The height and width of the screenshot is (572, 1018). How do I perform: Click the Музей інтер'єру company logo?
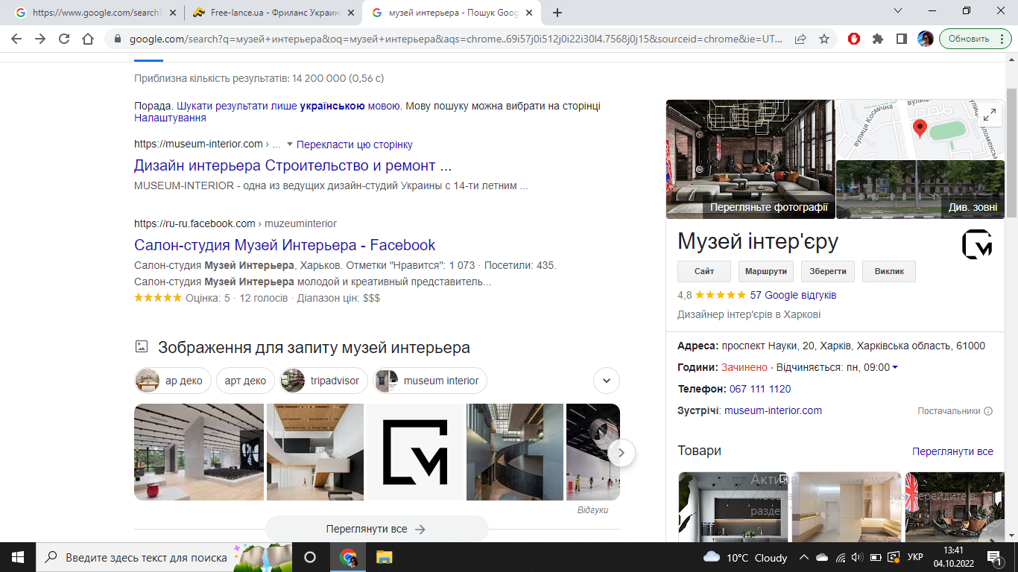click(977, 244)
